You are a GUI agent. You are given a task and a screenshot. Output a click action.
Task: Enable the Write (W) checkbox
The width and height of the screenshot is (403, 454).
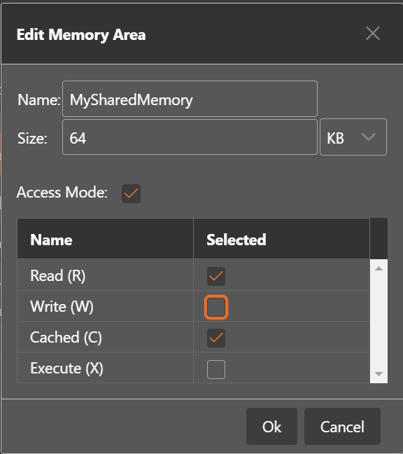216,307
